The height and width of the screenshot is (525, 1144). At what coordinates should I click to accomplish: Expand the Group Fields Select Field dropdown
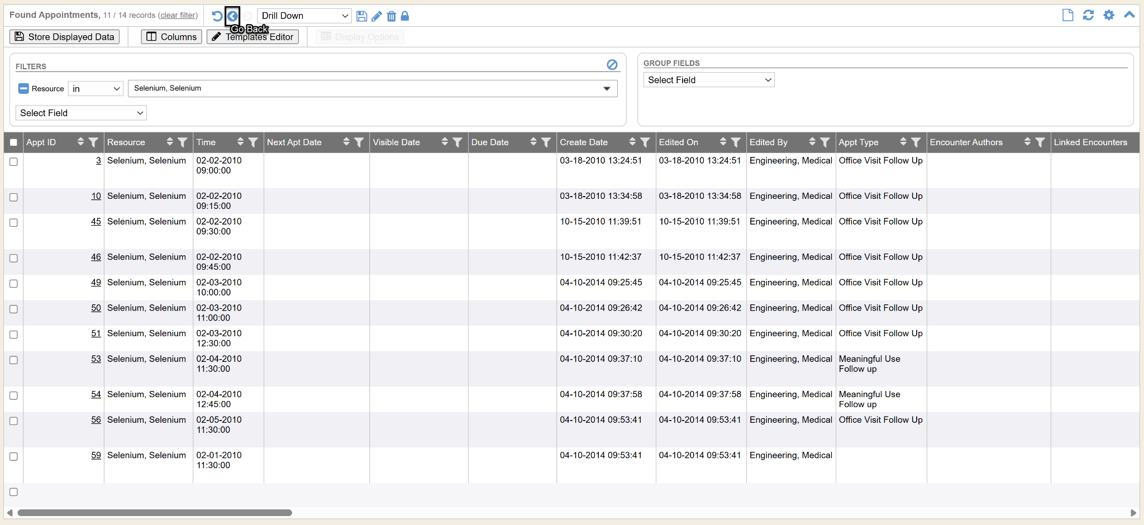coord(709,80)
